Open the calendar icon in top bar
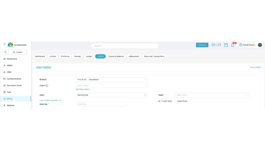 coord(225,45)
